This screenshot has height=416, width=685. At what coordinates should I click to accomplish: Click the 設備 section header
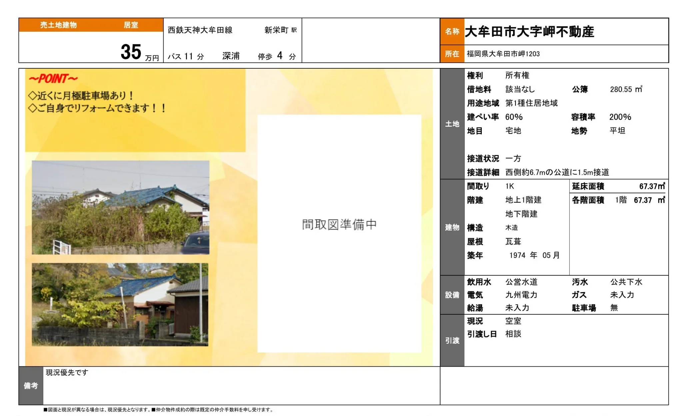[x=452, y=295]
